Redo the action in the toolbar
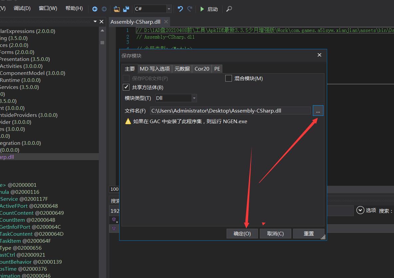This screenshot has height=278, width=394. (190, 9)
